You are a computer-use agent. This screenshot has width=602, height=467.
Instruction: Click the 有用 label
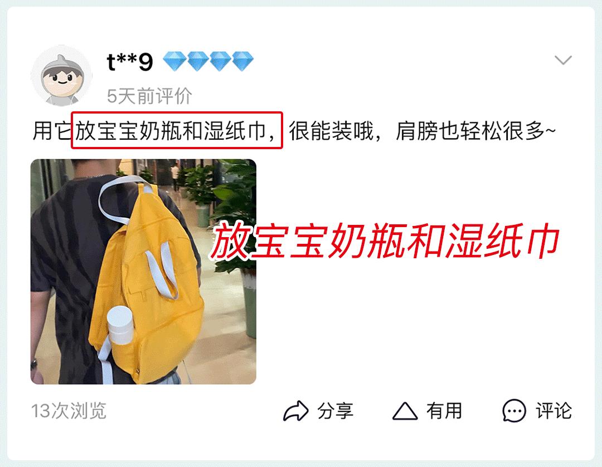click(x=444, y=411)
